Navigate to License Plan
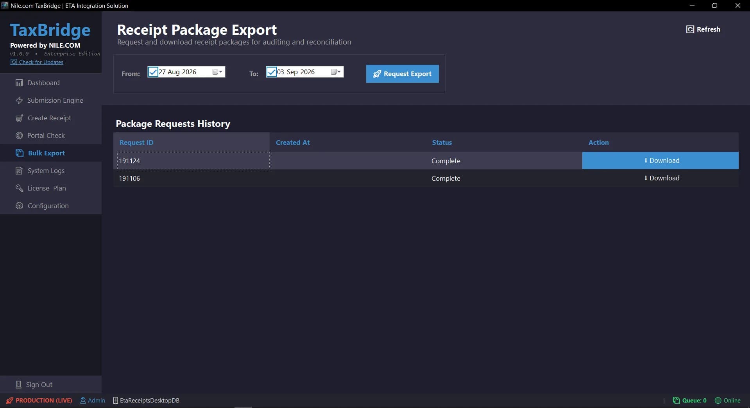Viewport: 750px width, 408px height. click(51, 188)
